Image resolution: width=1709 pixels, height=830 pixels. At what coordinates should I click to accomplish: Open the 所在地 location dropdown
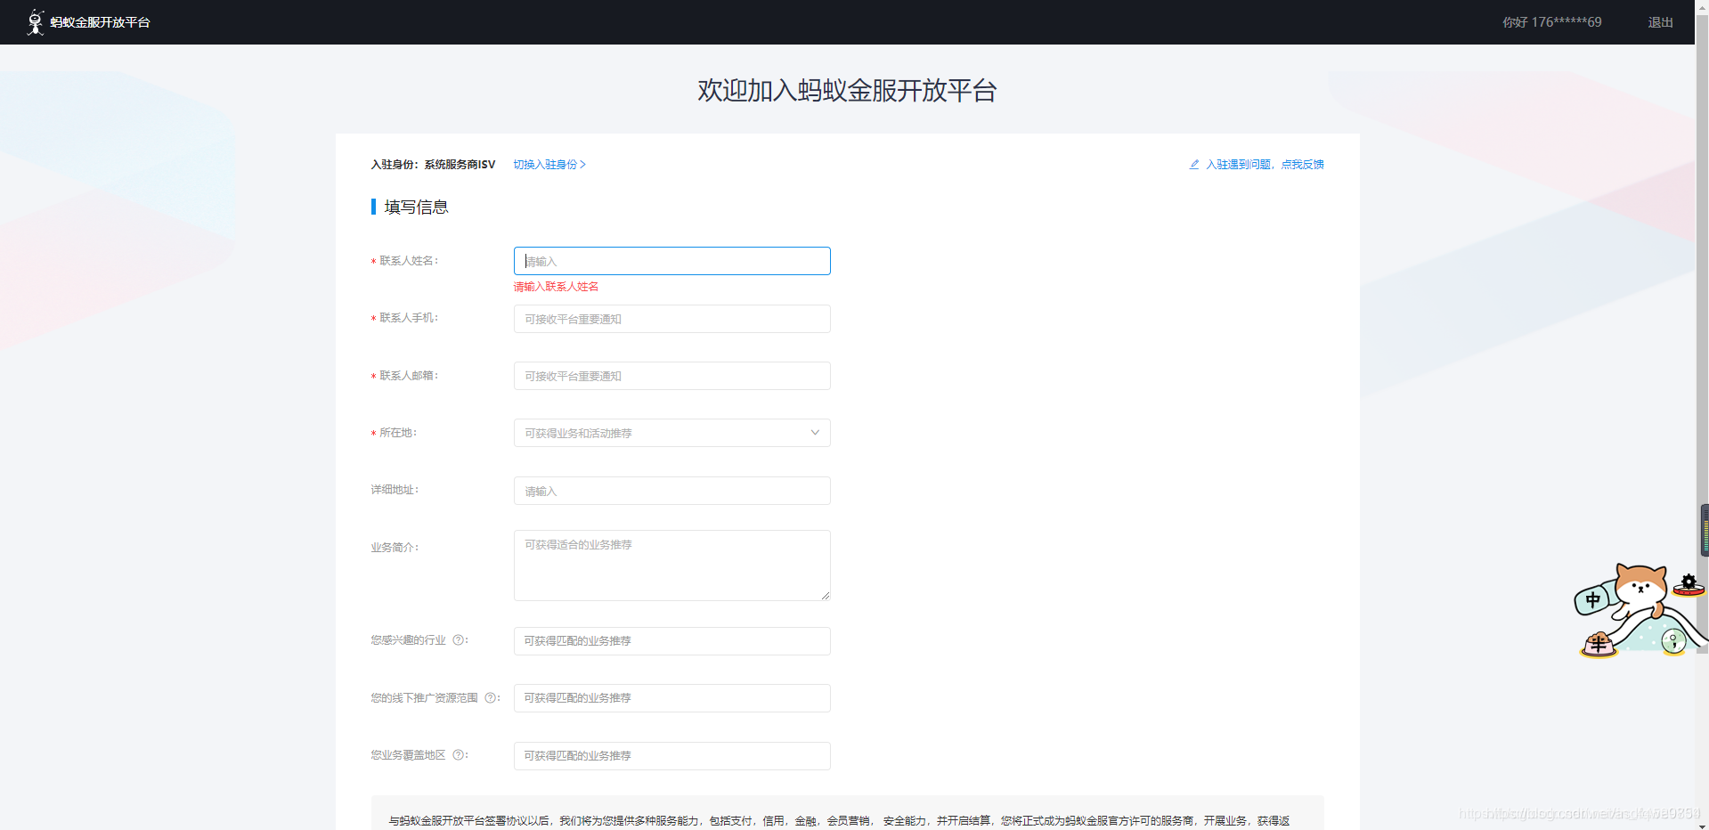click(671, 433)
